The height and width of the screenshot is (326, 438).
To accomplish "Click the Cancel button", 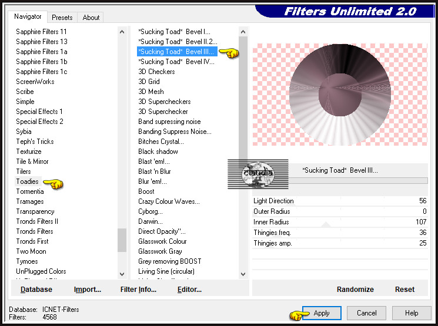I will point(366,313).
